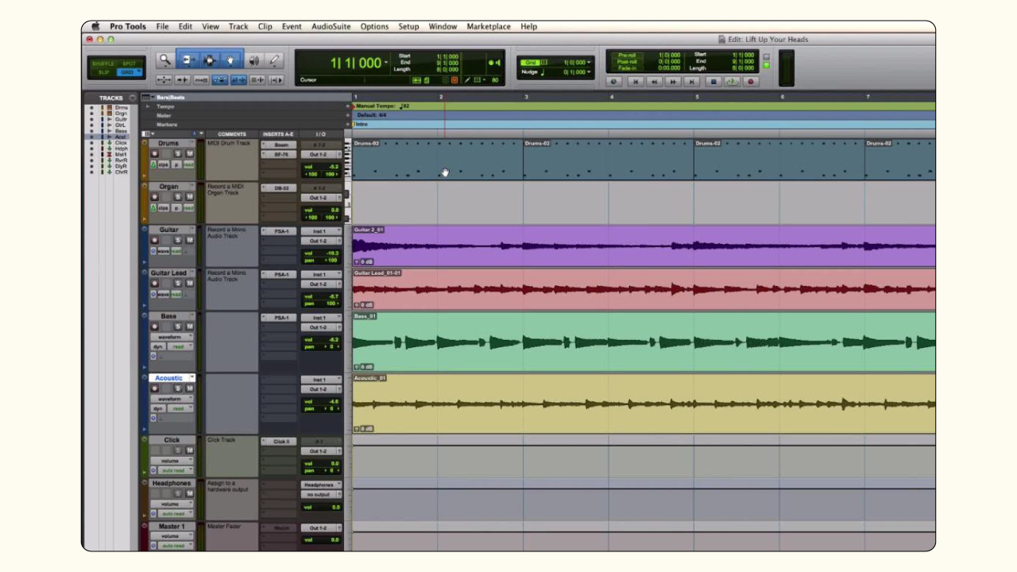Open PSA-1 insert on Bass track
The width and height of the screenshot is (1017, 572).
pyautogui.click(x=280, y=318)
